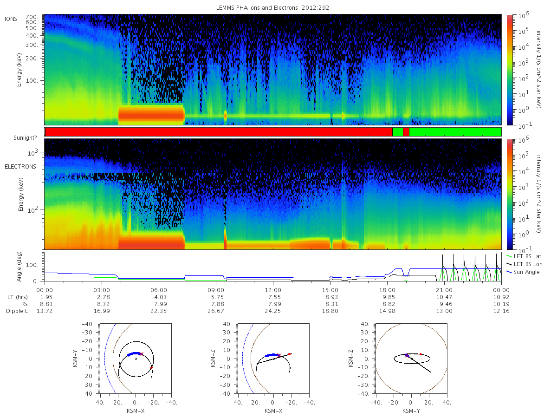The image size is (557, 418).
Task: Click the electrons spectrogram panel
Action: (273, 194)
